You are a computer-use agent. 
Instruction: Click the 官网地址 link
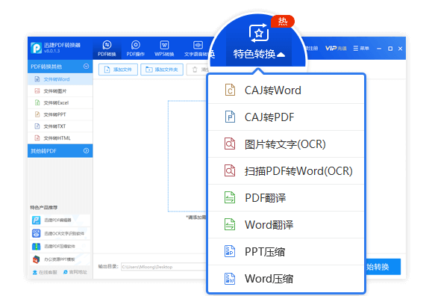tap(75, 272)
